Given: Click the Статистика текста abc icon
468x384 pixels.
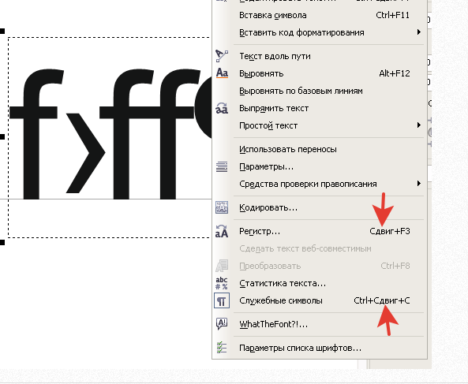Looking at the screenshot, I should coord(222,283).
